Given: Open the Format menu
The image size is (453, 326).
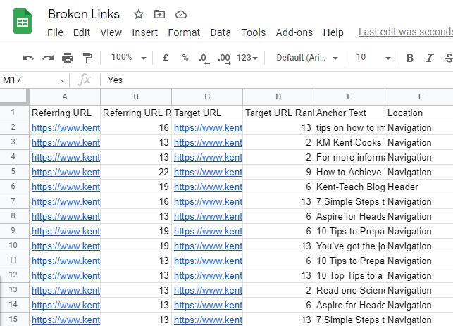Looking at the screenshot, I should pos(184,32).
